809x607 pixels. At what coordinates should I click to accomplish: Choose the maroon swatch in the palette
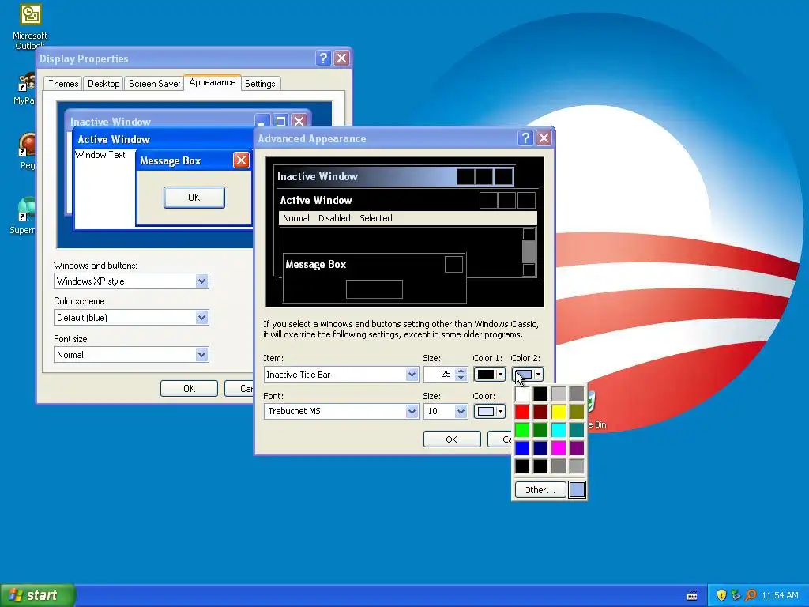click(540, 412)
